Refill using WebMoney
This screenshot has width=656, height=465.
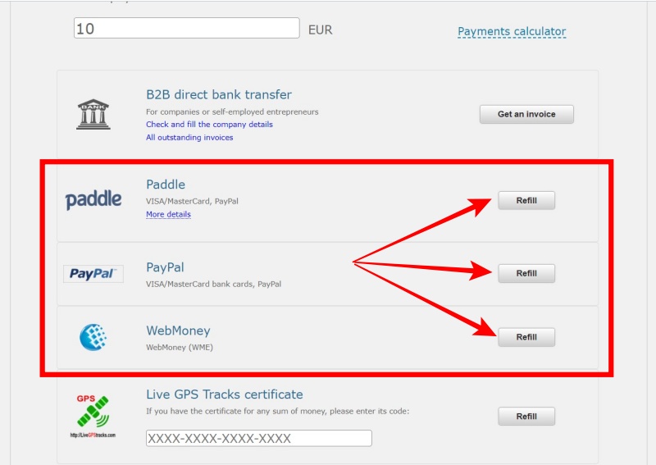coord(526,337)
